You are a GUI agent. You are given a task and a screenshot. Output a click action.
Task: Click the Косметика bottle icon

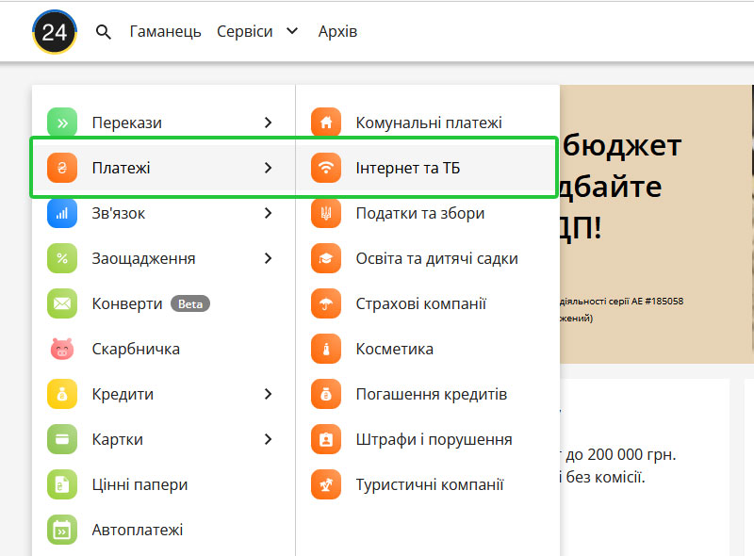326,349
